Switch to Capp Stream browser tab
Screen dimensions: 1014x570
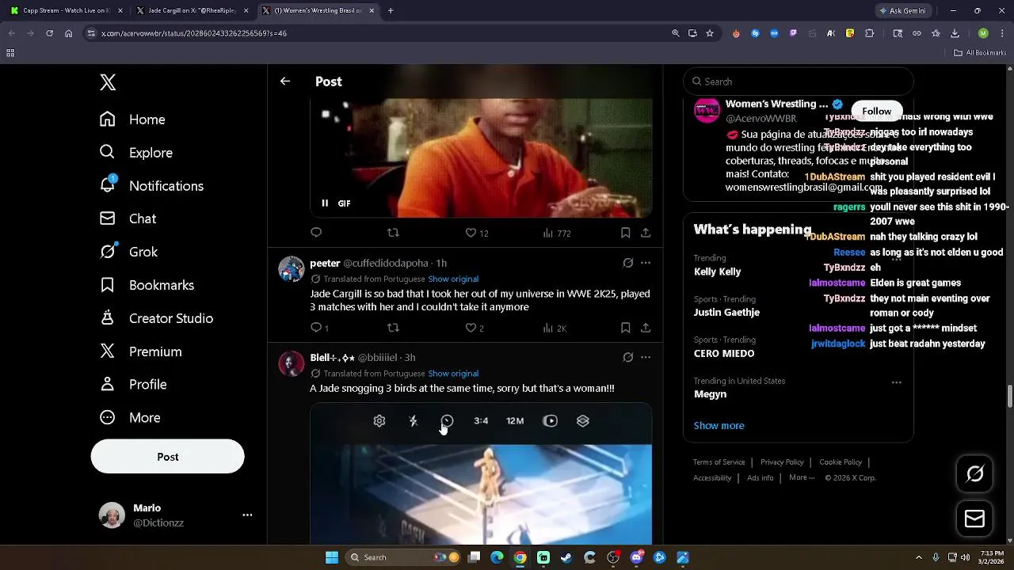pyautogui.click(x=67, y=11)
